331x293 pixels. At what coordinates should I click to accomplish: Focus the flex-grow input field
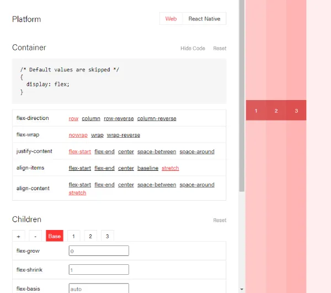[x=99, y=250]
